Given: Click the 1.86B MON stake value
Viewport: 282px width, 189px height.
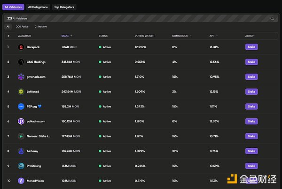Looking at the screenshot, I should 69,47.
